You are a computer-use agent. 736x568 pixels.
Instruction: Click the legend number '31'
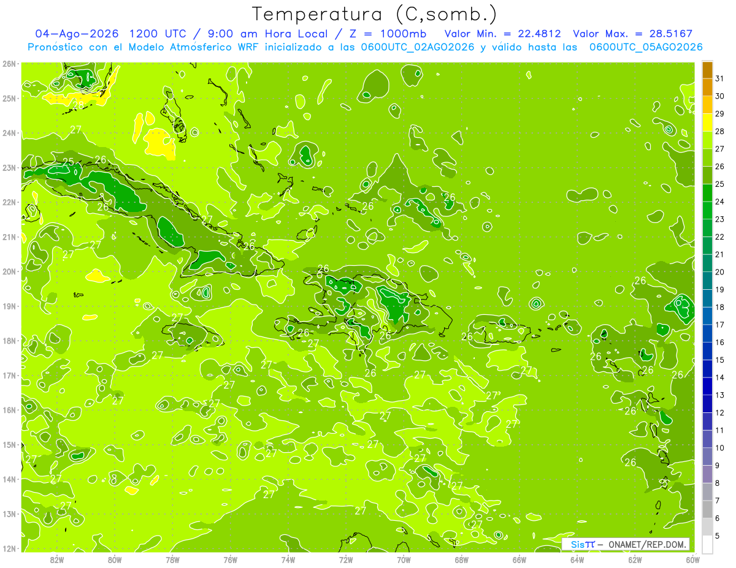pos(719,78)
